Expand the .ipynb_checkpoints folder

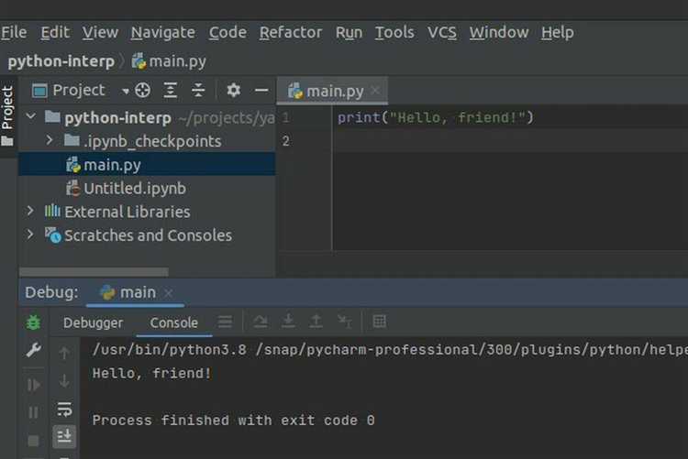click(x=50, y=141)
